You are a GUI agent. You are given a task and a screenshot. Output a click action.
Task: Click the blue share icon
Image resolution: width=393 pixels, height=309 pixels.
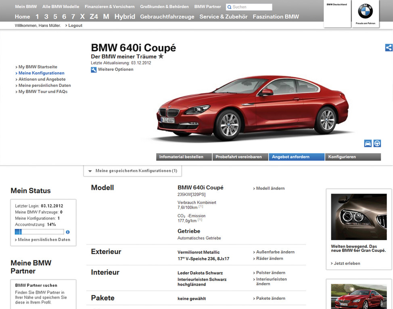[x=389, y=47]
